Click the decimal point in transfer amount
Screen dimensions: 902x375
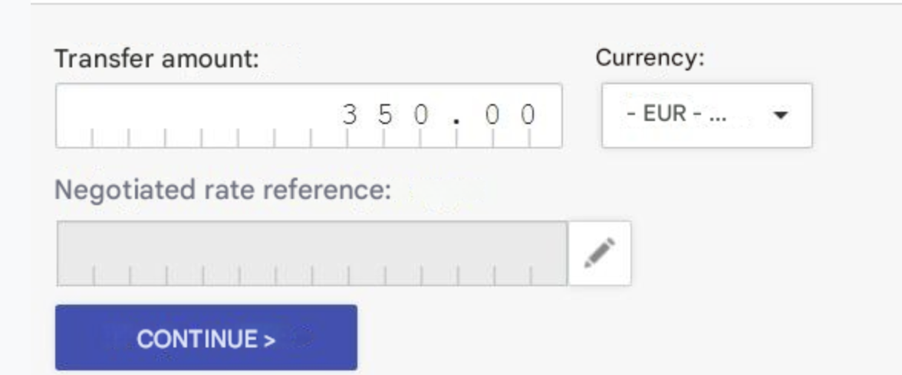coord(459,117)
